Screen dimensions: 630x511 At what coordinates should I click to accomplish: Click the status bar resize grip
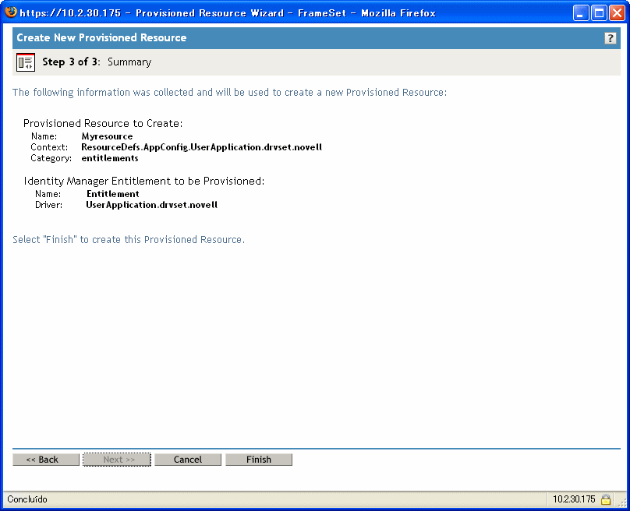(621, 502)
